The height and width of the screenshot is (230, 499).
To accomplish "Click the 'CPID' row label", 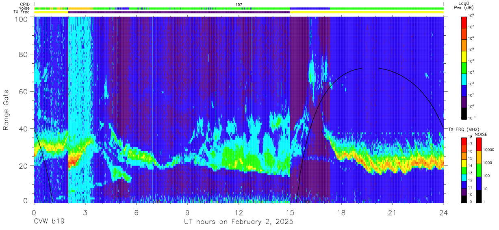I will pyautogui.click(x=24, y=4).
